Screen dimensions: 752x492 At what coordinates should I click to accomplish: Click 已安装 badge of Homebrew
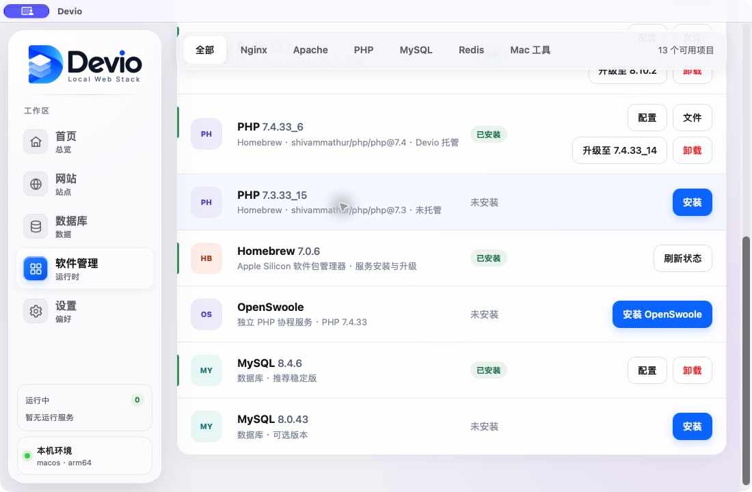pos(488,258)
